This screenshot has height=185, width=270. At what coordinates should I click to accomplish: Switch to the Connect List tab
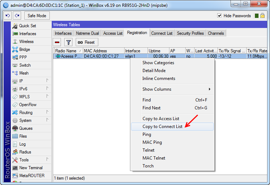click(x=162, y=33)
